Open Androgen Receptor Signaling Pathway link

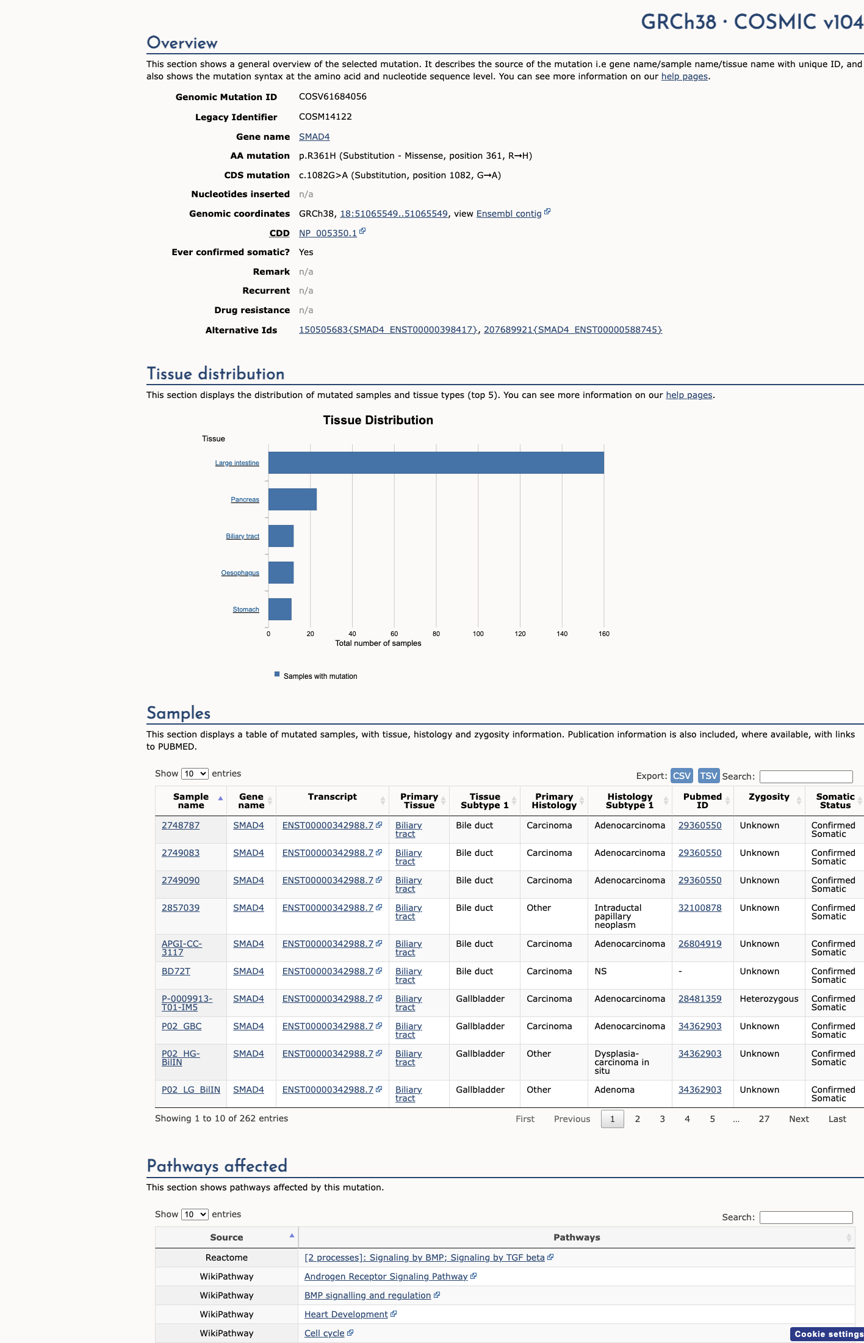386,1276
